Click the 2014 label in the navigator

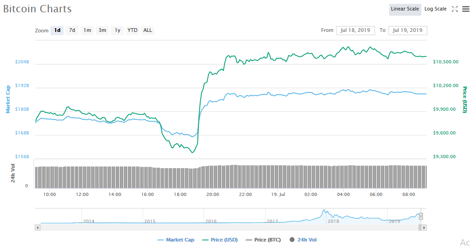[x=89, y=221]
